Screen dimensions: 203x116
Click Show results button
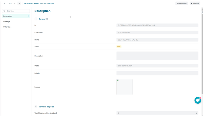pos(181,3)
